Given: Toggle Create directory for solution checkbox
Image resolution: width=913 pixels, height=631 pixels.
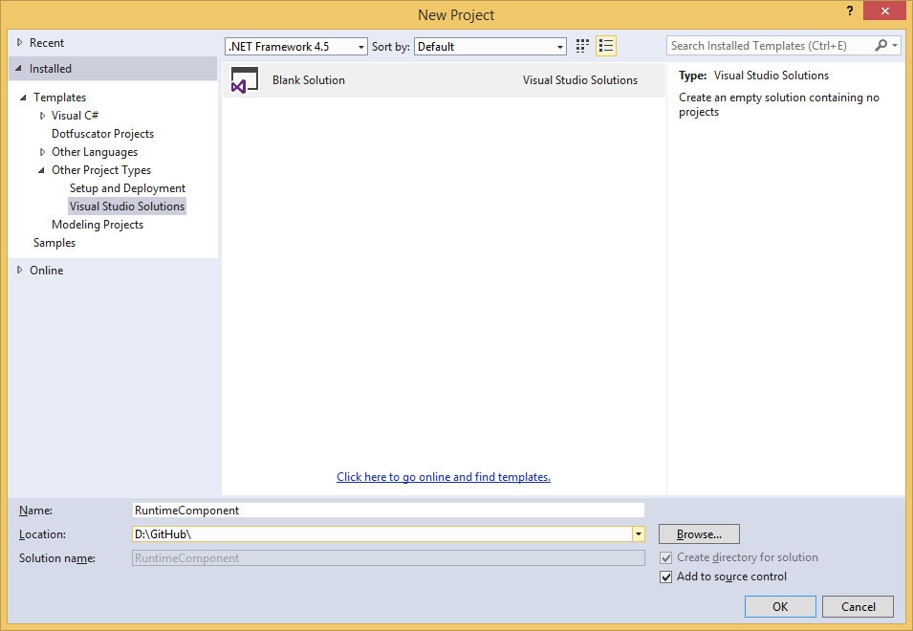Looking at the screenshot, I should [x=665, y=557].
